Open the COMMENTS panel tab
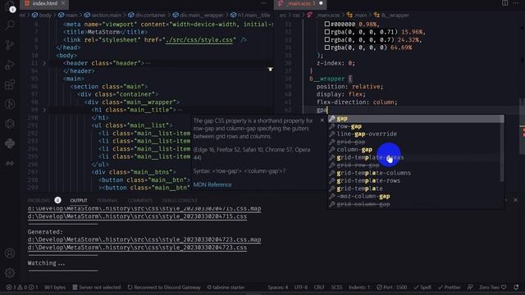Viewport: 525px width, 295px height. [140, 200]
